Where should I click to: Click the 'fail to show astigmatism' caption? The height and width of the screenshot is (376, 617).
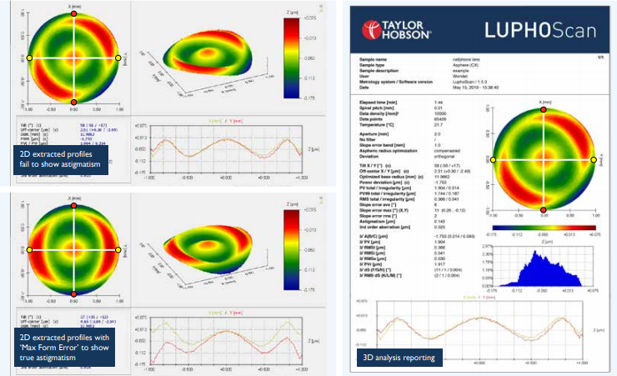pyautogui.click(x=58, y=159)
